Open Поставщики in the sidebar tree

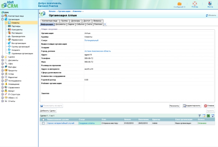click(17, 33)
